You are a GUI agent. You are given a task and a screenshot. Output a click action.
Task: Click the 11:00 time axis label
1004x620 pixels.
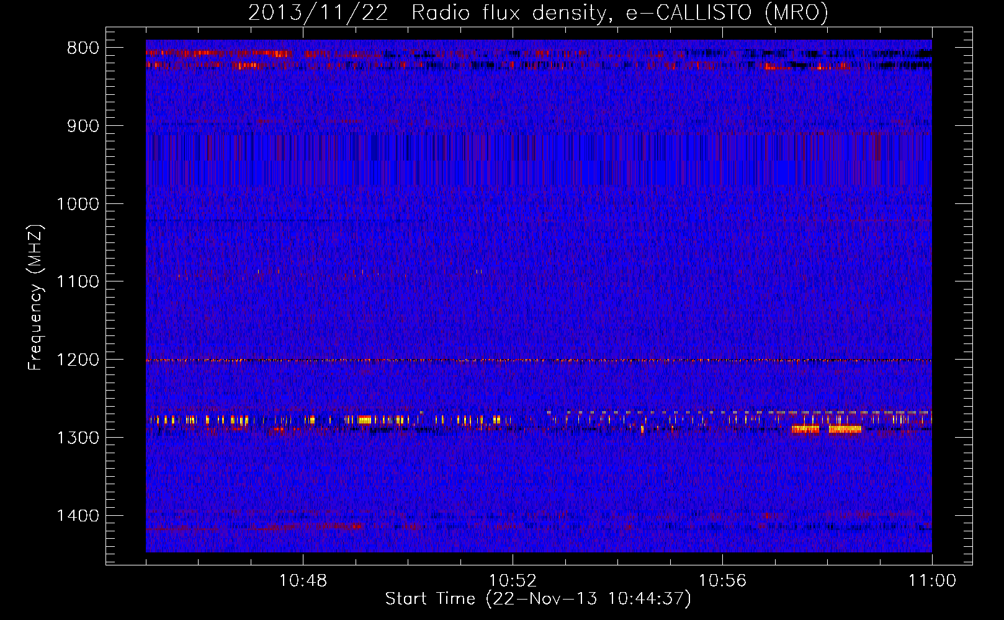point(932,581)
